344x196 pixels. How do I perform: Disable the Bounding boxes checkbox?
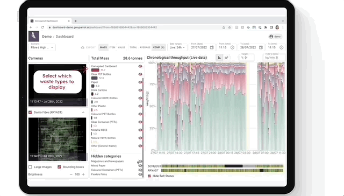(x=59, y=167)
